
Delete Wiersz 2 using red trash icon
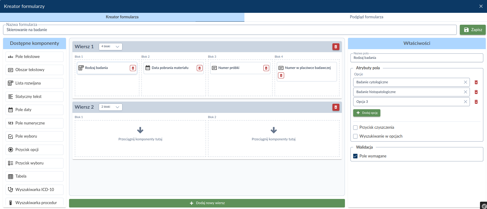click(336, 107)
